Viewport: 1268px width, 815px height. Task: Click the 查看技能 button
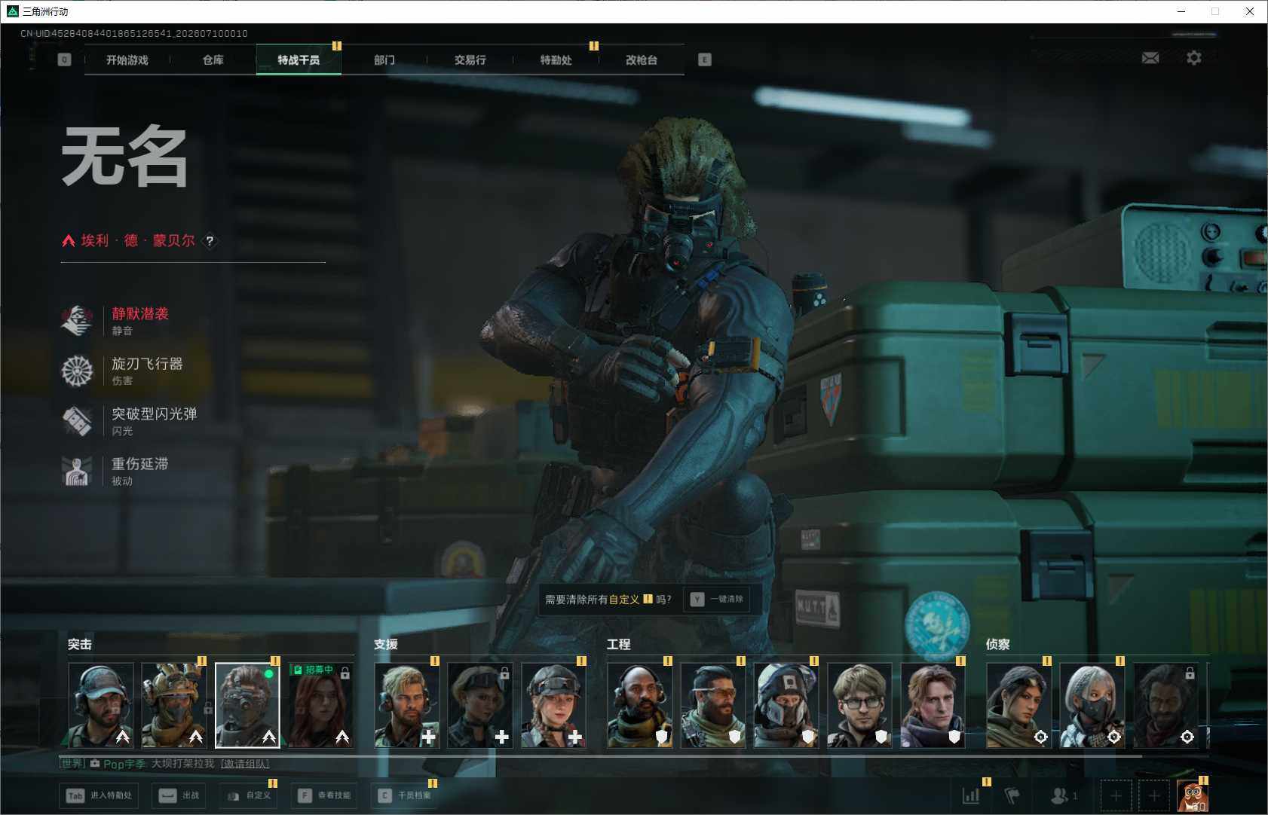pyautogui.click(x=325, y=795)
